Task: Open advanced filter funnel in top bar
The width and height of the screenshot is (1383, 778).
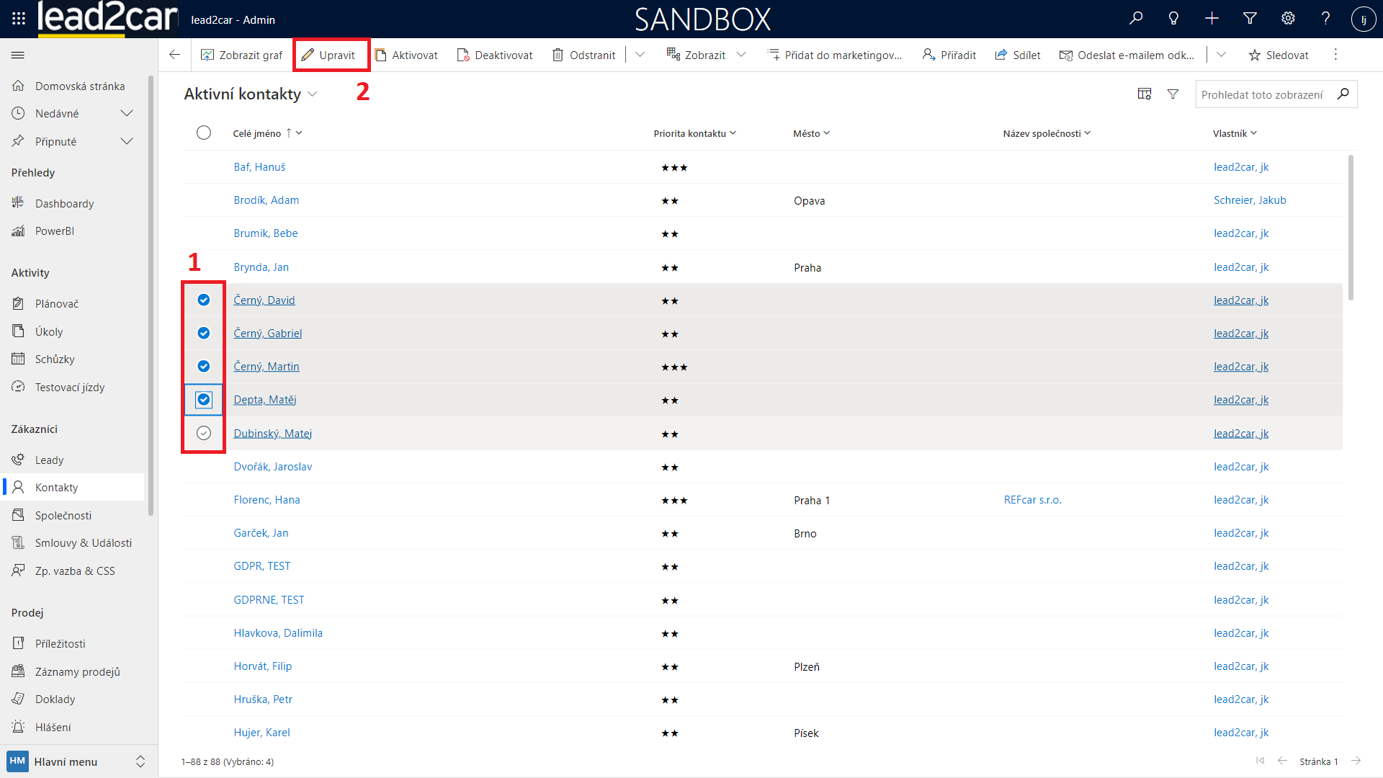Action: (x=1250, y=19)
